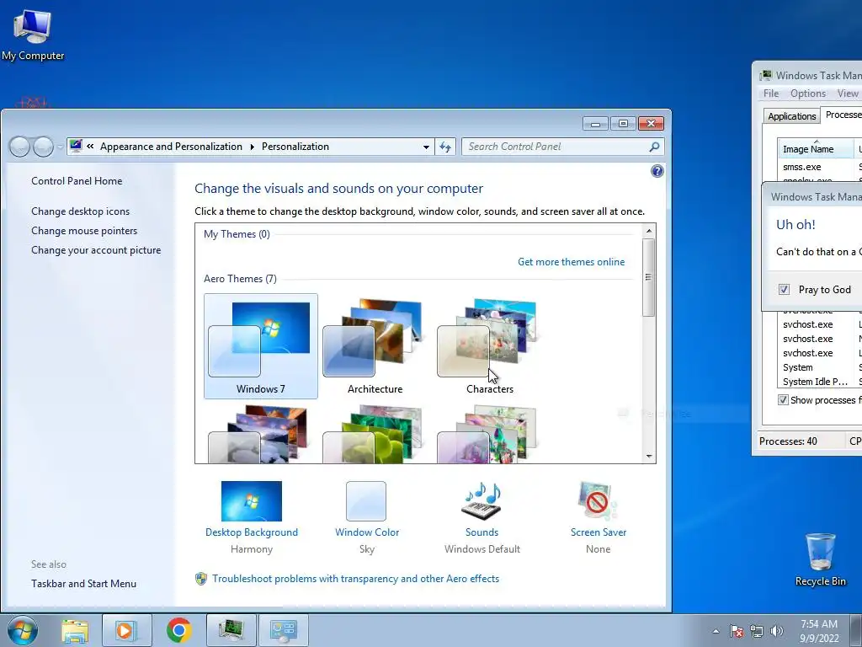Open My Computer desktop icon
The image size is (862, 647).
33,35
